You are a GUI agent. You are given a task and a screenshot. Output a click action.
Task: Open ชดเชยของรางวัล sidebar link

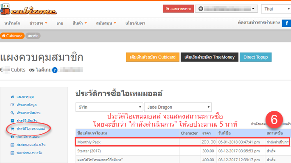point(29,153)
